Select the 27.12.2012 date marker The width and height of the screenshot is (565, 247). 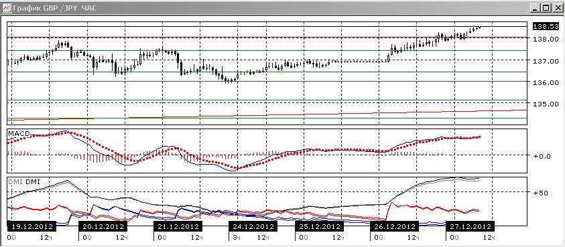470,227
